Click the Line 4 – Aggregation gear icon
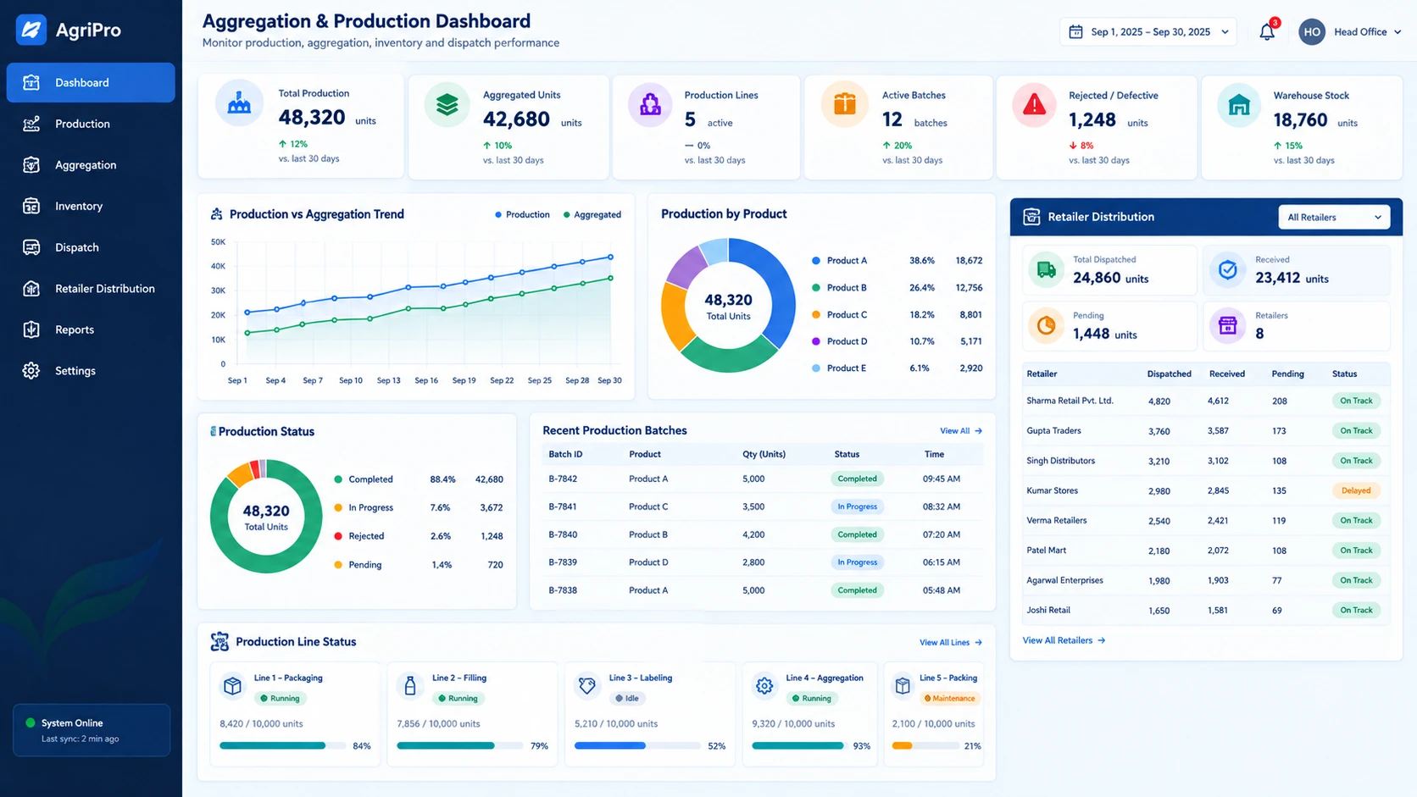Viewport: 1417px width, 797px height. [x=764, y=686]
